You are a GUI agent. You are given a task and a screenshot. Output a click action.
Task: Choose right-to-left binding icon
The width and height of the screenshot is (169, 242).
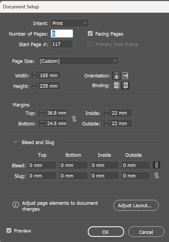pos(126,86)
